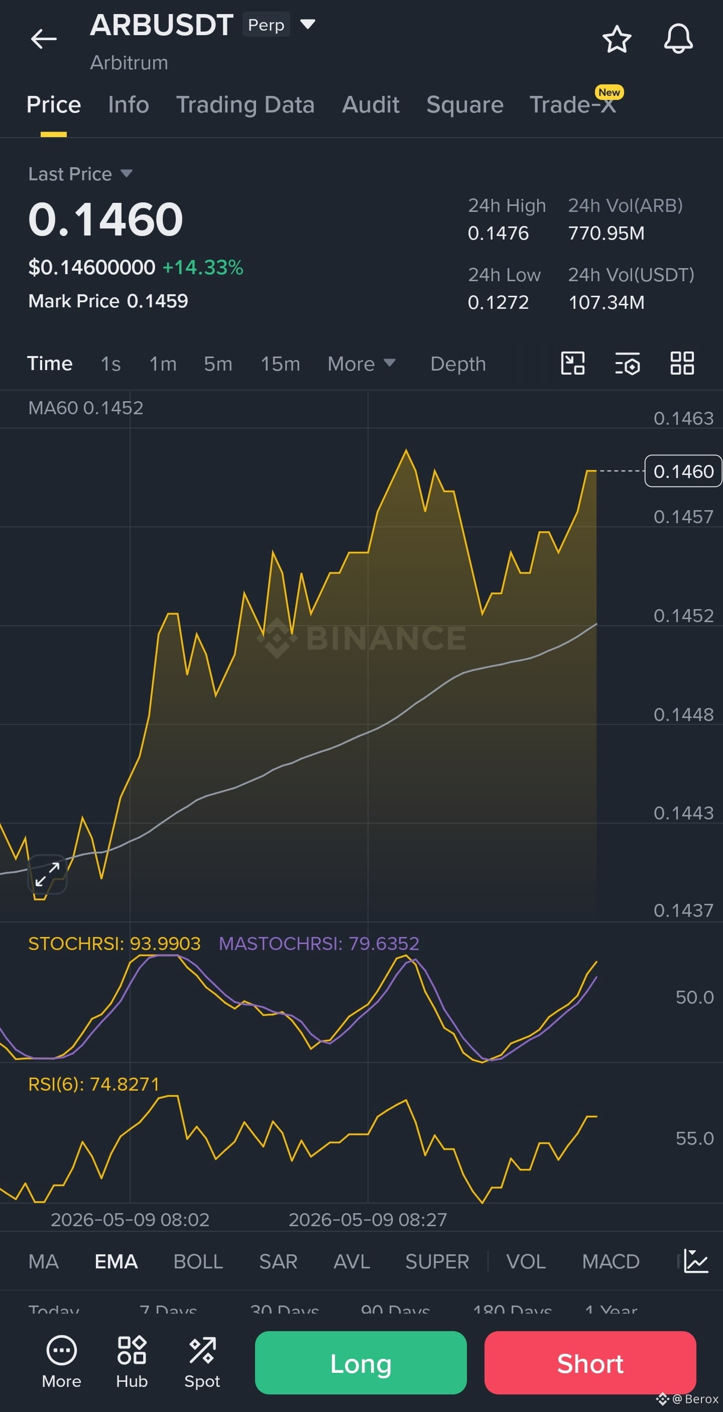Tap the large 0.1460 last price
Image resolution: width=723 pixels, height=1412 pixels.
pyautogui.click(x=105, y=219)
